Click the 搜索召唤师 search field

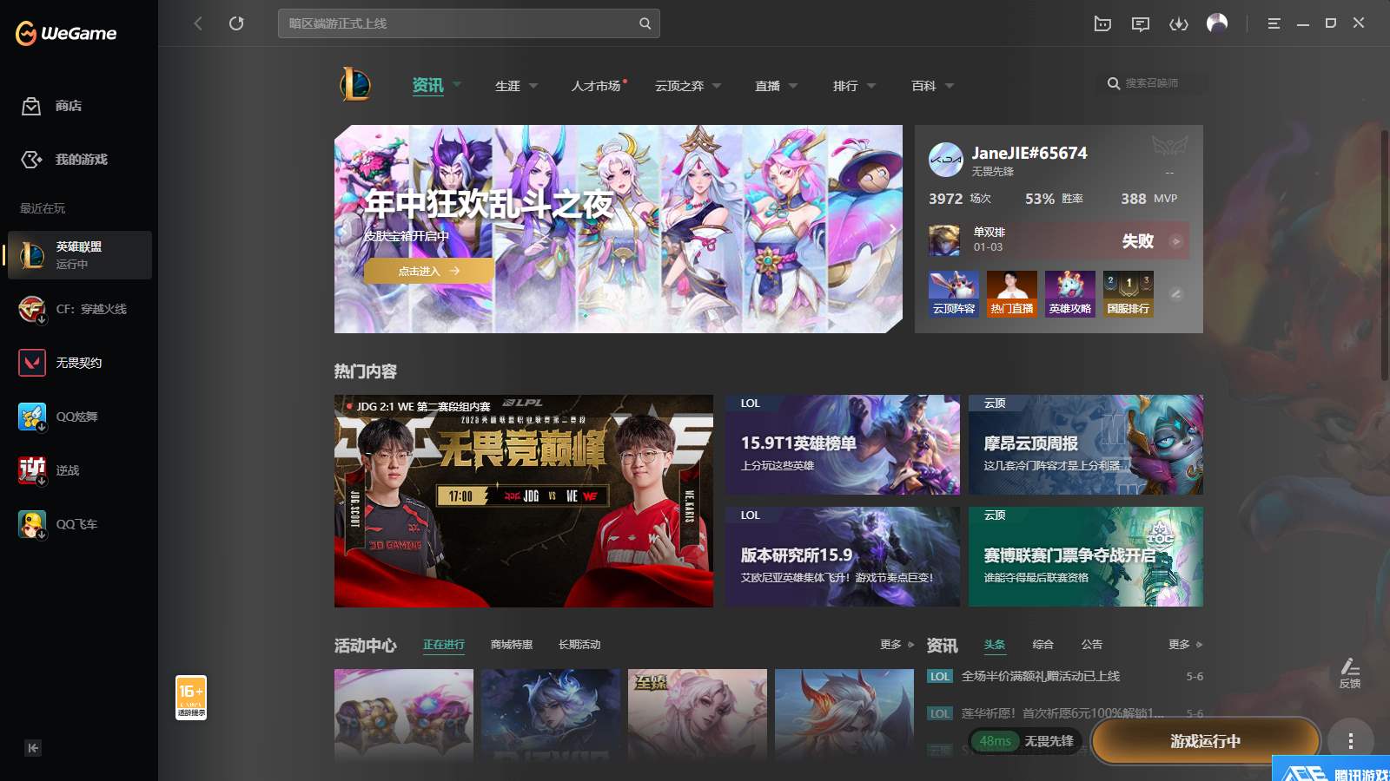coord(1155,83)
